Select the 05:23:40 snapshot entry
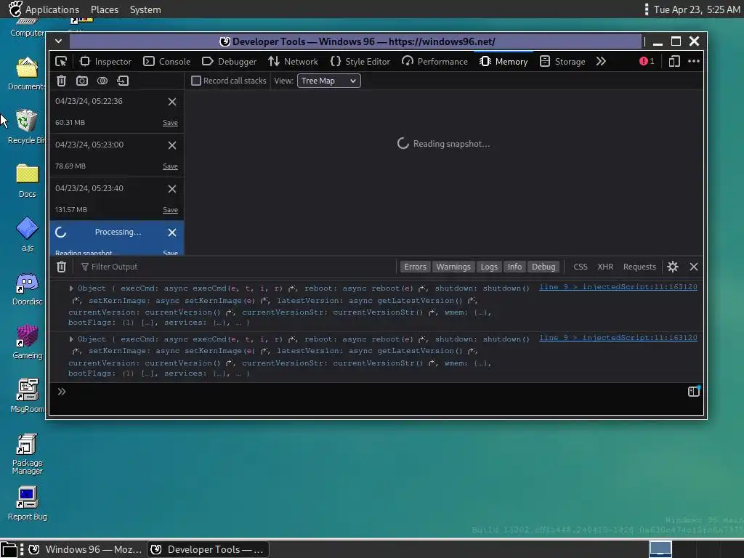The image size is (744, 558). pos(116,199)
